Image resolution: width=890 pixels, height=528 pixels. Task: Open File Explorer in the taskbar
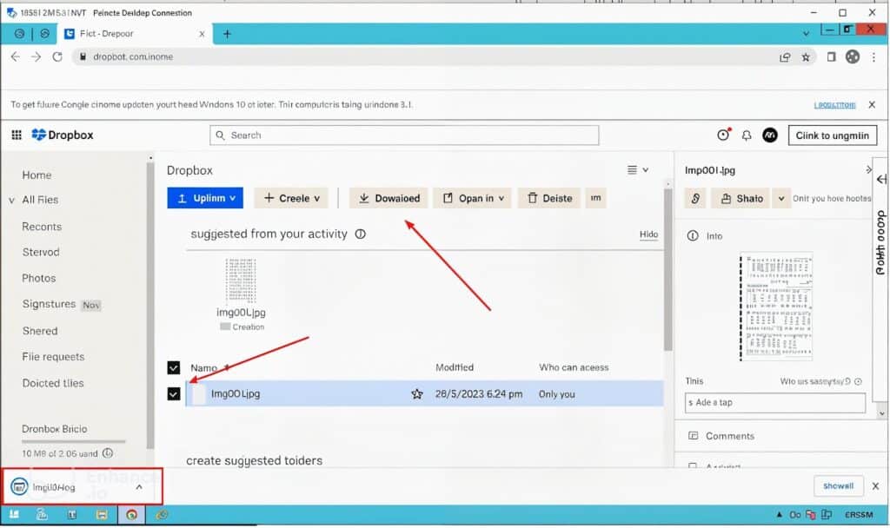tap(102, 515)
